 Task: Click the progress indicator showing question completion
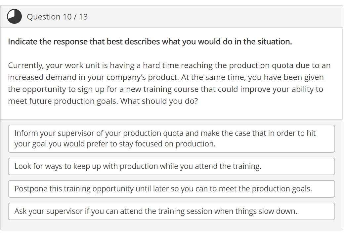[x=14, y=17]
